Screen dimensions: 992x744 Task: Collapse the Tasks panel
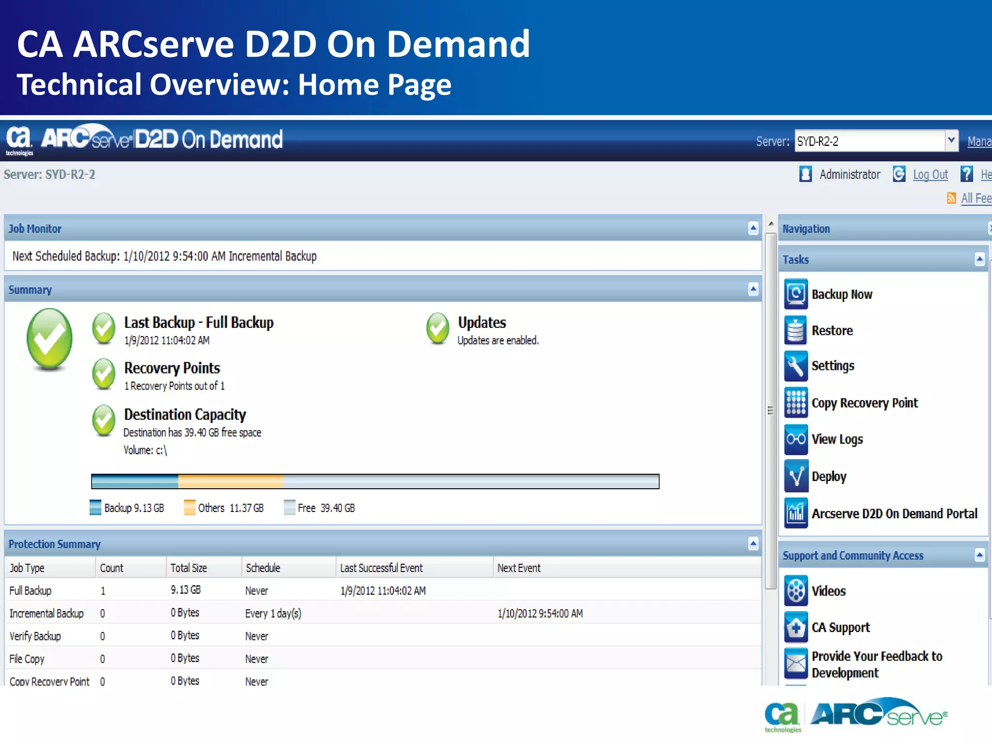pos(979,259)
